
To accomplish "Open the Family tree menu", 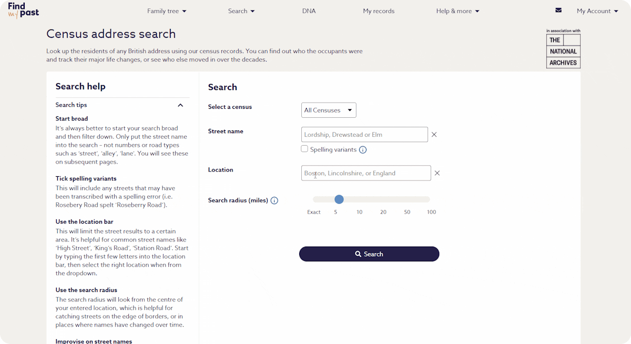I will pos(167,11).
